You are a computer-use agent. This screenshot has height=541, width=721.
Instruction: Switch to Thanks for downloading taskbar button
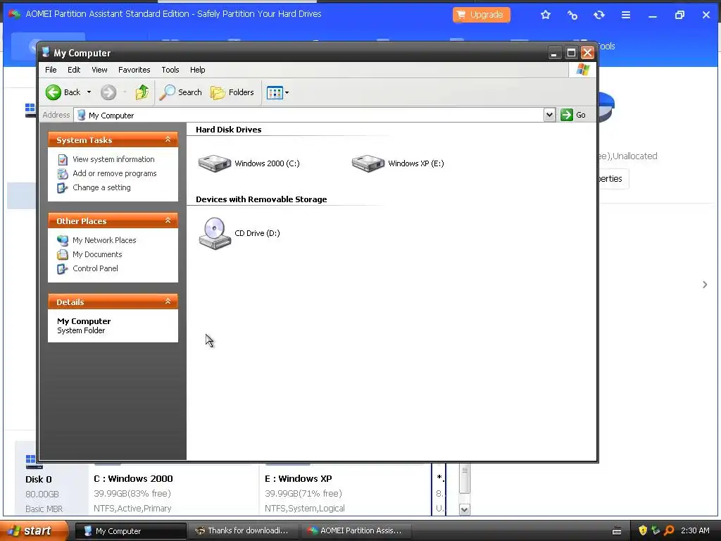coord(243,531)
